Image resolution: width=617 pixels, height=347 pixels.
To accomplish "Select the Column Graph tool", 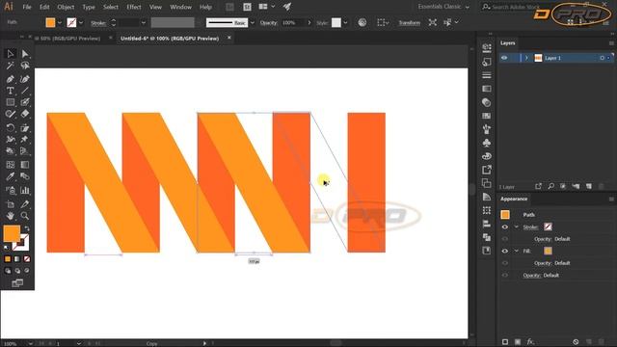I will click(x=25, y=191).
